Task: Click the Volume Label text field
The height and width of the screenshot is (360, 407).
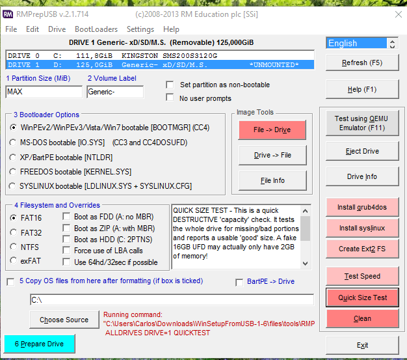Action: click(x=114, y=92)
